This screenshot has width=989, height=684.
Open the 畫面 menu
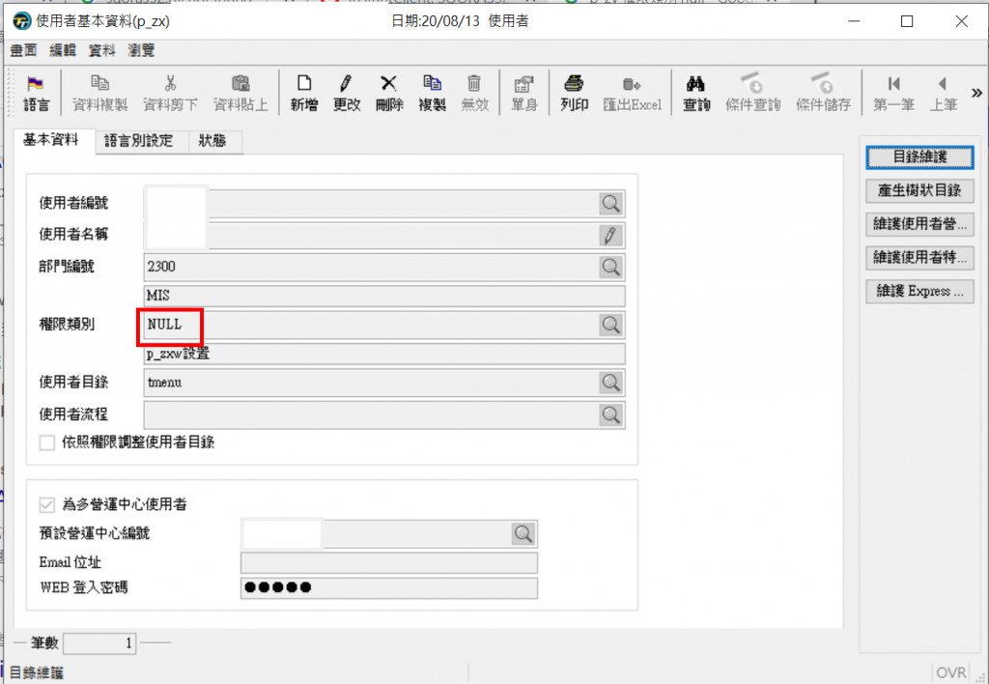pos(24,50)
